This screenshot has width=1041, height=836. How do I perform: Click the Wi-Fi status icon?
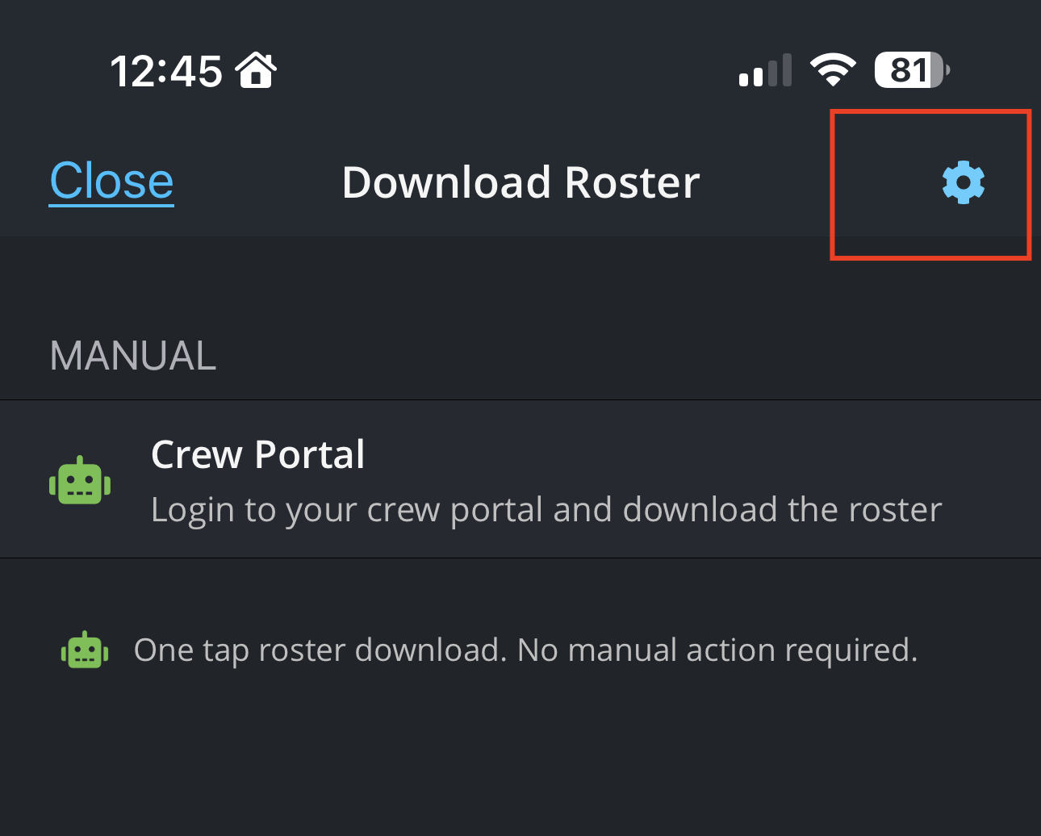[833, 69]
